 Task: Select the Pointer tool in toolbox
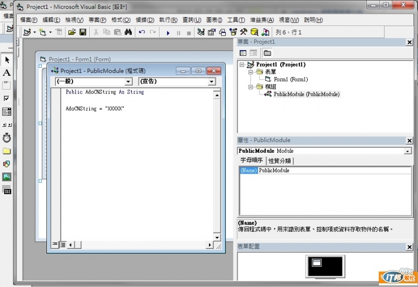(7, 59)
